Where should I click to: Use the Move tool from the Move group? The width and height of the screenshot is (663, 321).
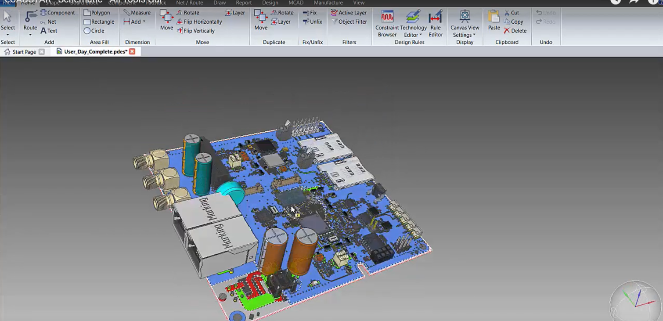166,20
